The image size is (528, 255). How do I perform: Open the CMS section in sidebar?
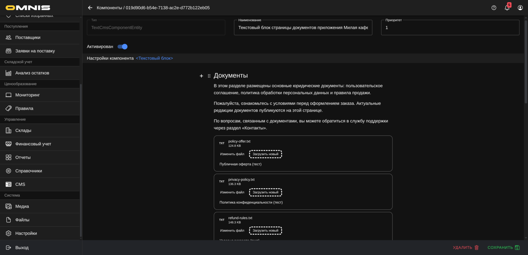pyautogui.click(x=20, y=184)
